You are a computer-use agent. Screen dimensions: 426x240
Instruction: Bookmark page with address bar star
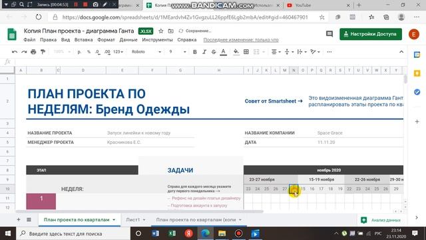point(322,17)
